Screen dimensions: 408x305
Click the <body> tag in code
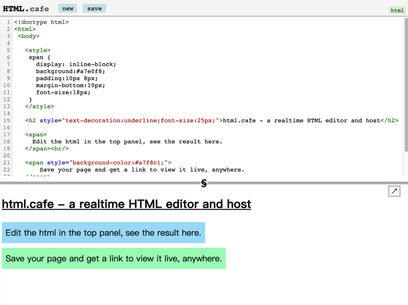click(x=29, y=36)
